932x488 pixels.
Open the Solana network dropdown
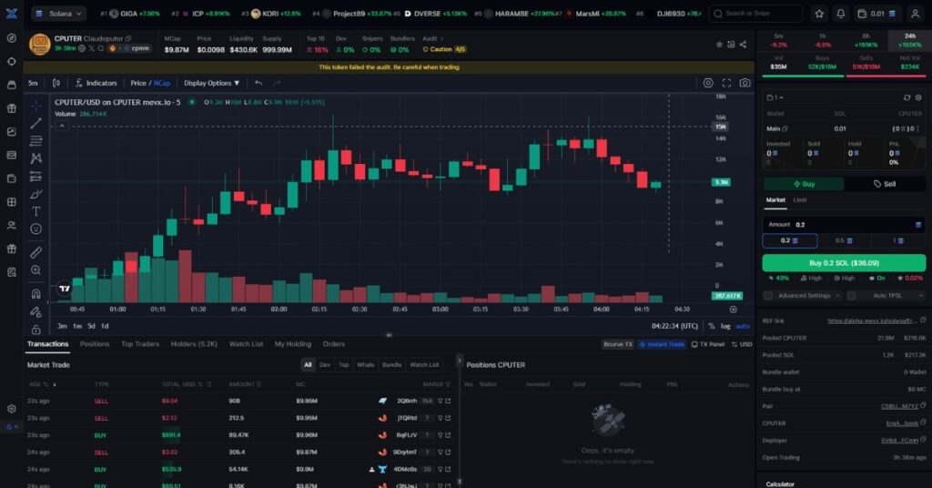pyautogui.click(x=58, y=13)
